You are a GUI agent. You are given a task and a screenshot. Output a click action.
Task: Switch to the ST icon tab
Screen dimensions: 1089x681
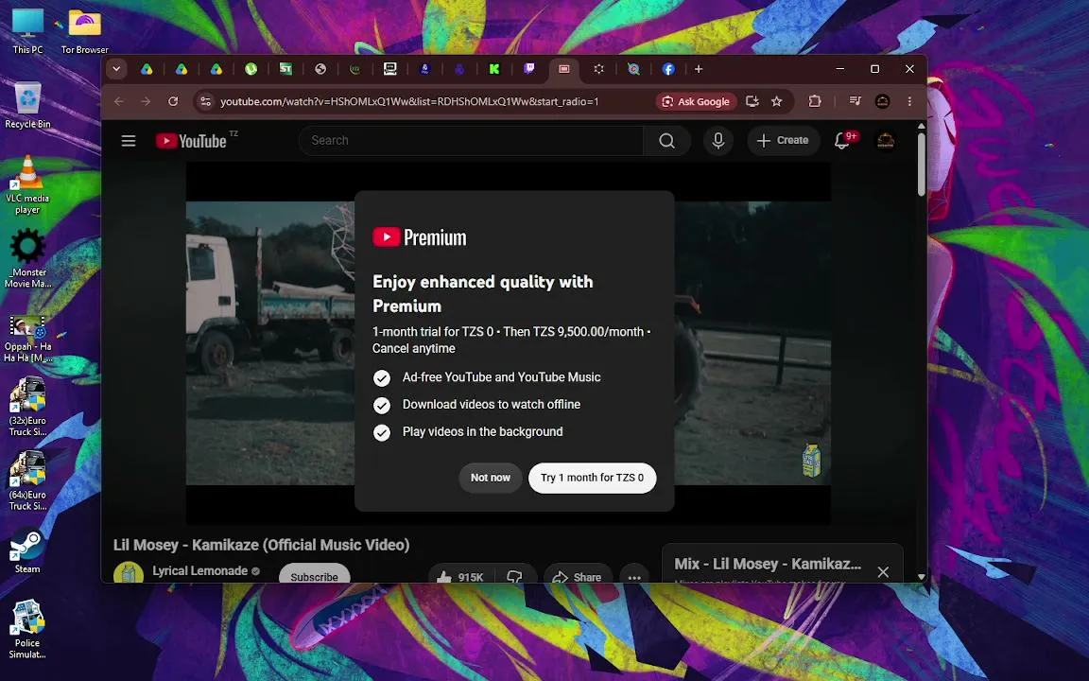pyautogui.click(x=285, y=69)
